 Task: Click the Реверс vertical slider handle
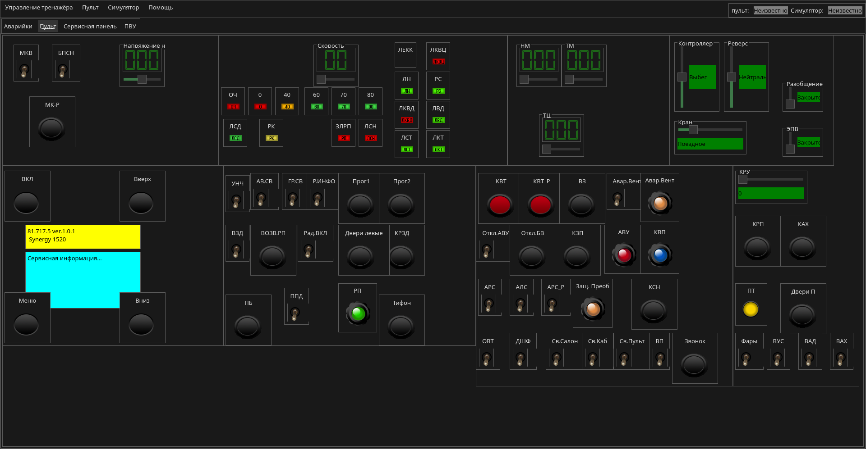pos(732,77)
